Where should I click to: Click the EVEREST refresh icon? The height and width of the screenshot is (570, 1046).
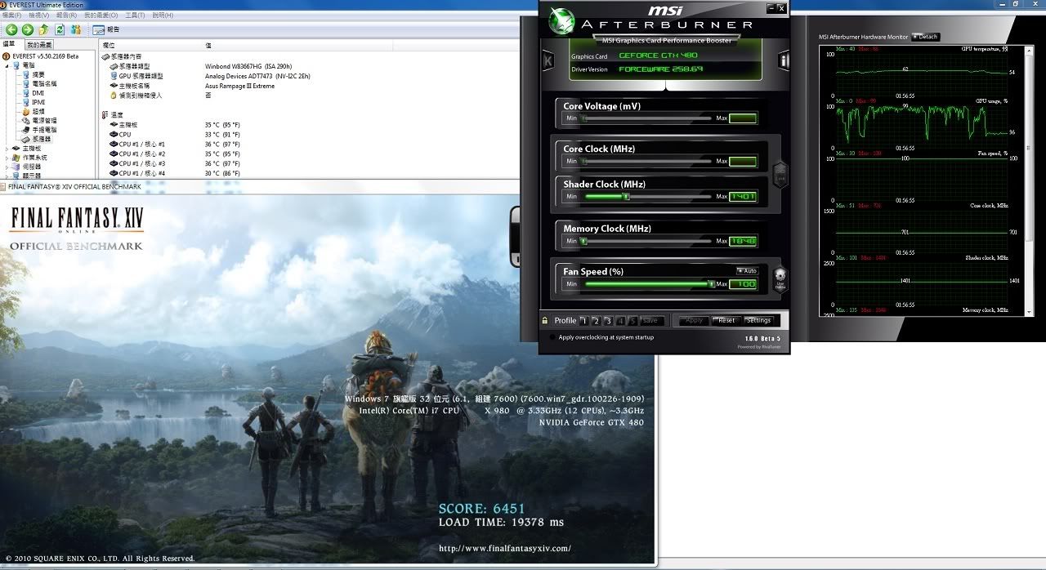(x=60, y=29)
